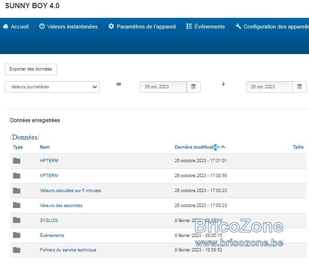
Task: Open the calendar picker for the 'de' date
Action: point(193,87)
